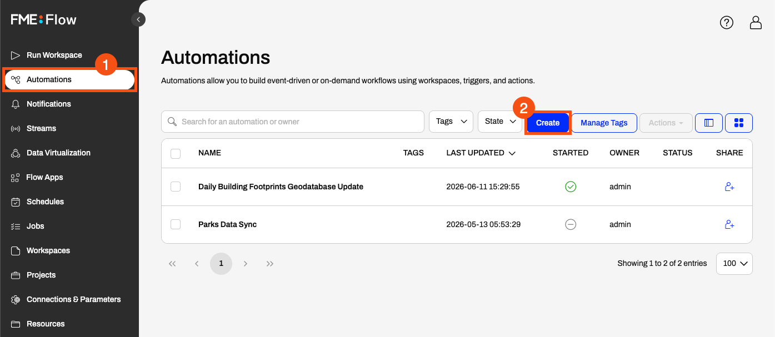
Task: Click the stopped status icon for Parks Data Sync
Action: pos(571,224)
